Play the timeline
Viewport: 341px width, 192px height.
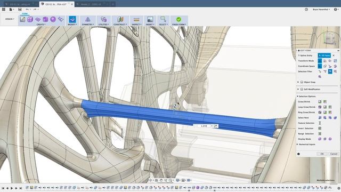[12, 188]
